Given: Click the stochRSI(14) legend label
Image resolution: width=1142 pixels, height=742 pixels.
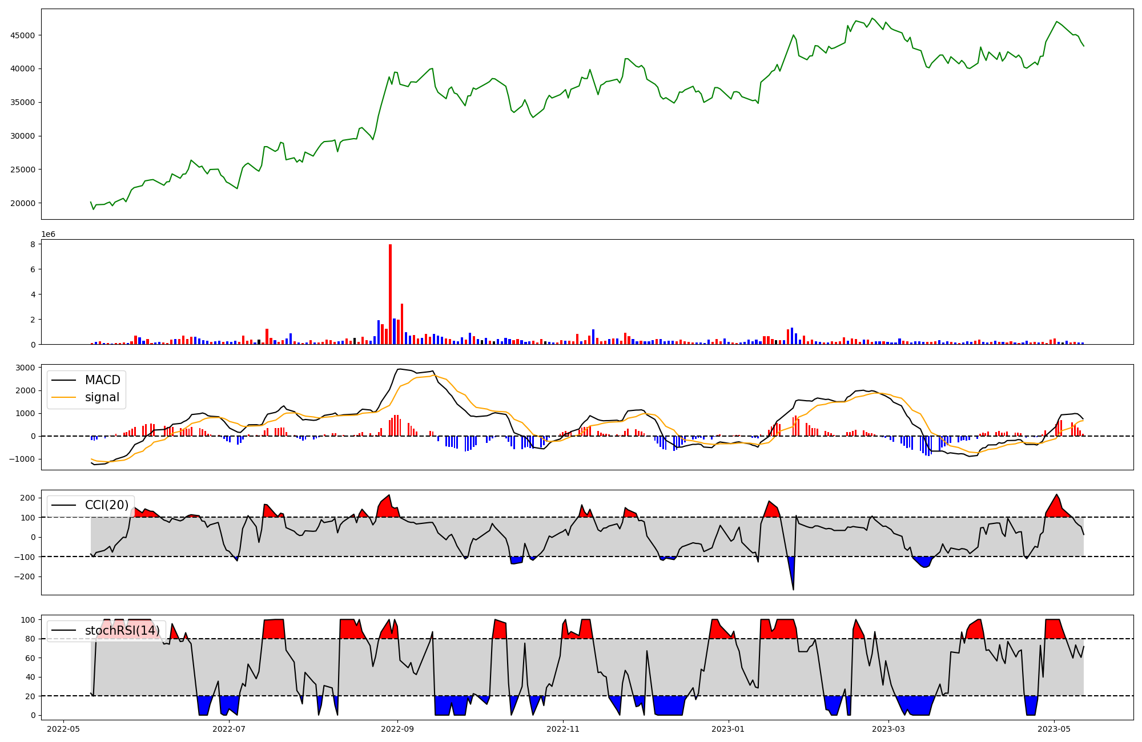Looking at the screenshot, I should pyautogui.click(x=122, y=631).
